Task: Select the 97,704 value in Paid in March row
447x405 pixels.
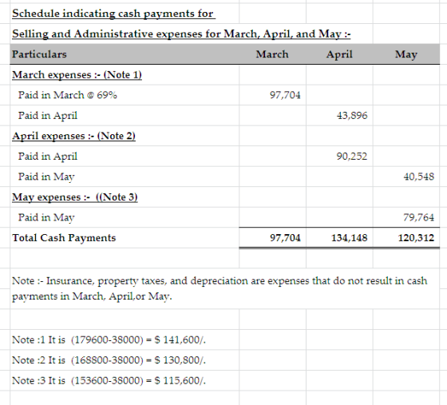Action: pyautogui.click(x=285, y=95)
